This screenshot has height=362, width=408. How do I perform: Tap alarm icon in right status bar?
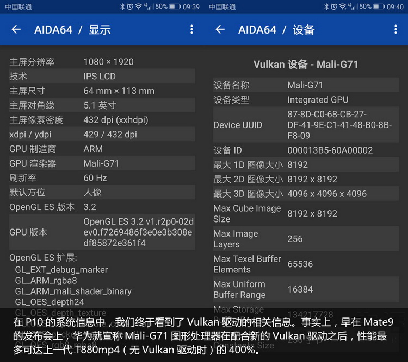333,7
